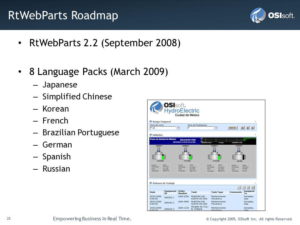Click the Spanish language bullet
The height and width of the screenshot is (225, 300).
tap(57, 157)
